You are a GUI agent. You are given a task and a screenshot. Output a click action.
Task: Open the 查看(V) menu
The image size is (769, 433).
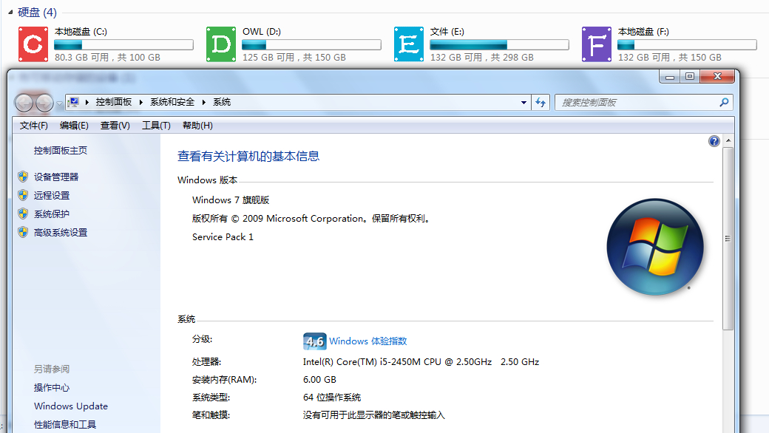pos(115,126)
